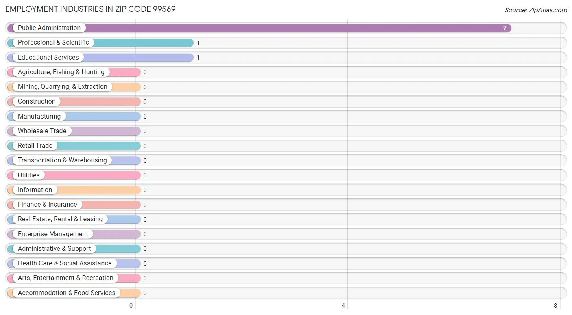Click the Educational Services label

pyautogui.click(x=48, y=57)
